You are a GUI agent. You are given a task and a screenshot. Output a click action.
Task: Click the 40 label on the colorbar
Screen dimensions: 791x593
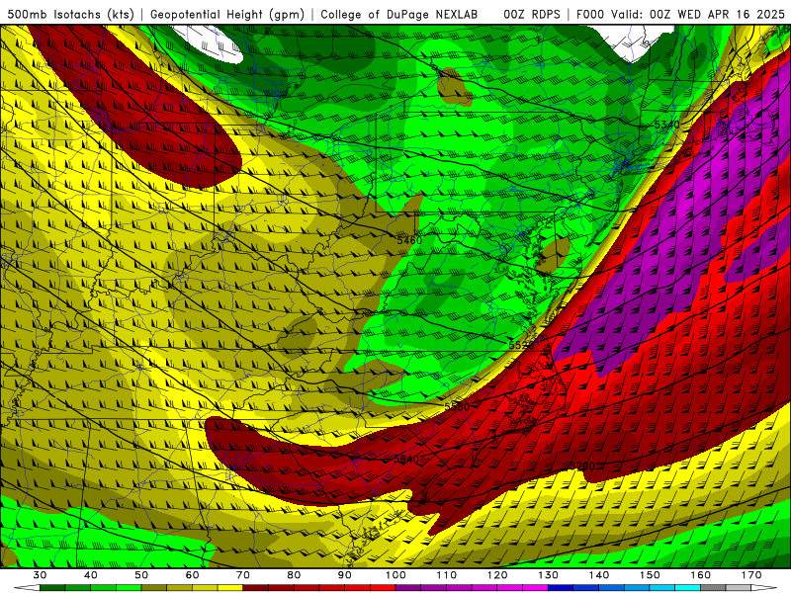(x=91, y=575)
